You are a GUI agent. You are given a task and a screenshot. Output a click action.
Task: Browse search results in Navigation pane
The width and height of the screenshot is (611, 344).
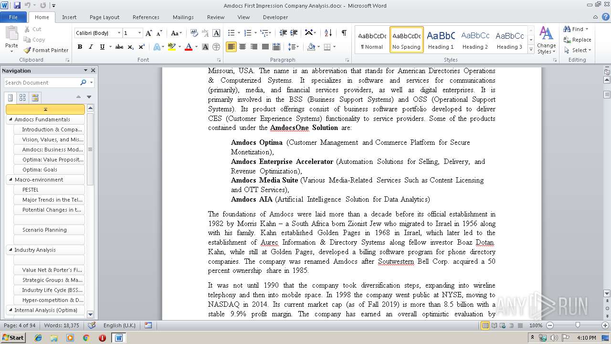(x=35, y=98)
